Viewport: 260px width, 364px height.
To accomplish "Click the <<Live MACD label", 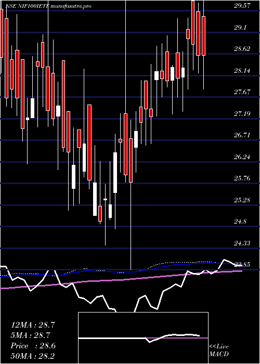I will [219, 350].
